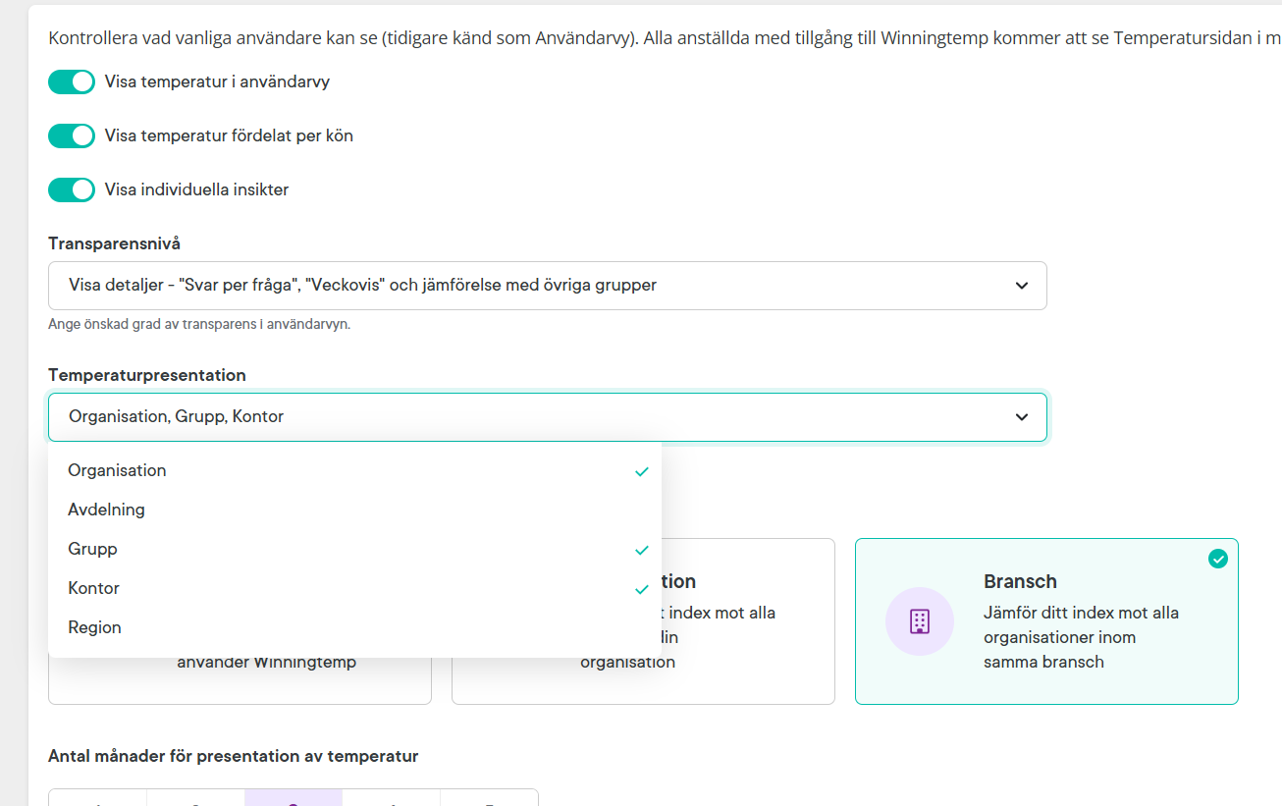Click the highlighted purple month segment
Screen dimensions: 1282x806
(x=293, y=797)
